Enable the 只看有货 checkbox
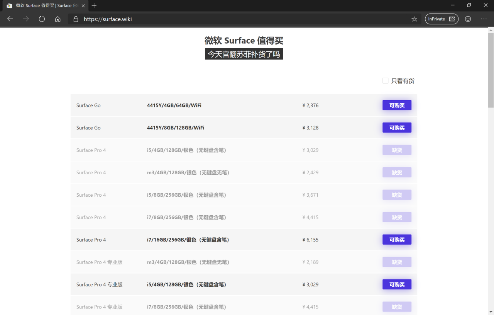Image resolution: width=494 pixels, height=315 pixels. 385,80
